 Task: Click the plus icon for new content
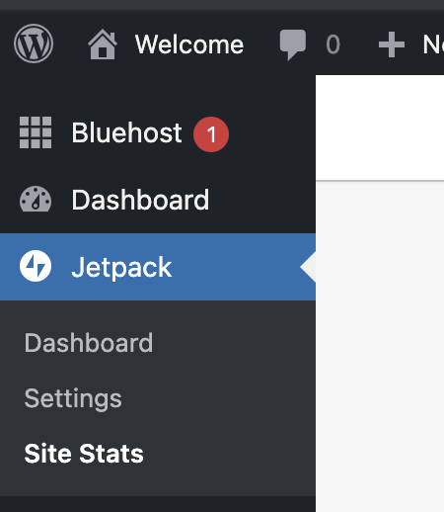392,44
